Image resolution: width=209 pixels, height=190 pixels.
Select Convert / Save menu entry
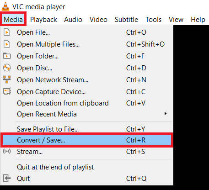coord(86,140)
